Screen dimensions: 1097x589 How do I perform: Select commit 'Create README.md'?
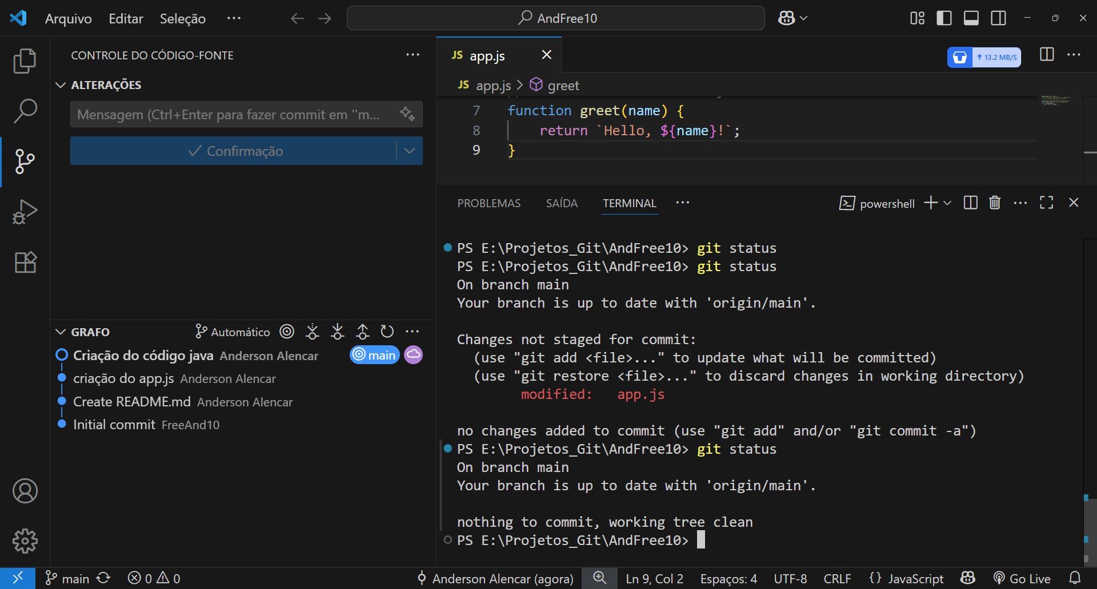(x=243, y=402)
